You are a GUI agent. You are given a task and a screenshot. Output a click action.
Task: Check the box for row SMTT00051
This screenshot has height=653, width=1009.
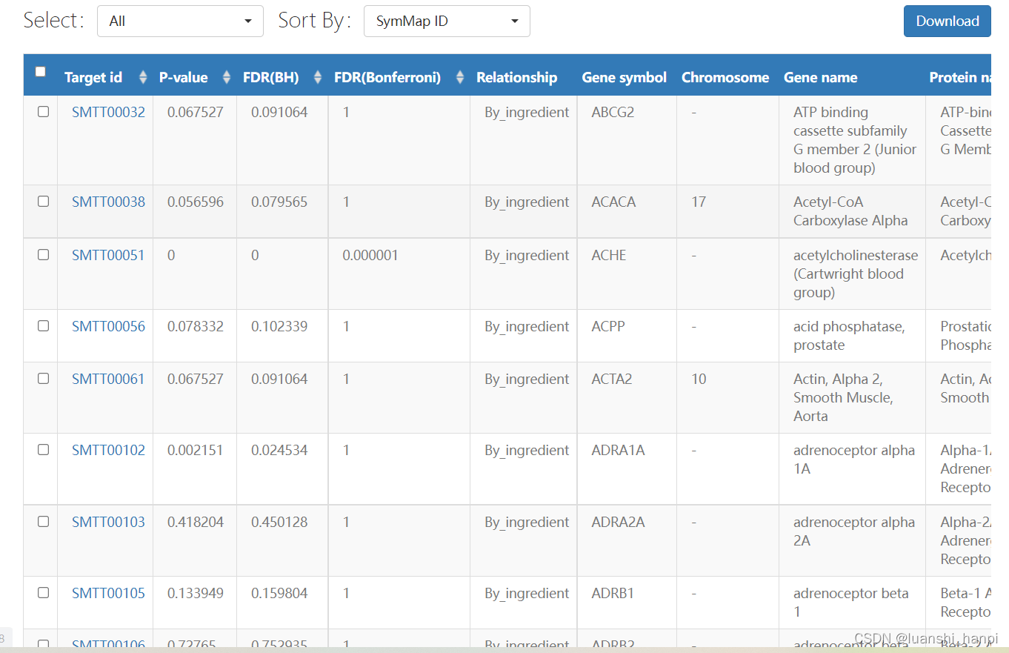pos(43,254)
